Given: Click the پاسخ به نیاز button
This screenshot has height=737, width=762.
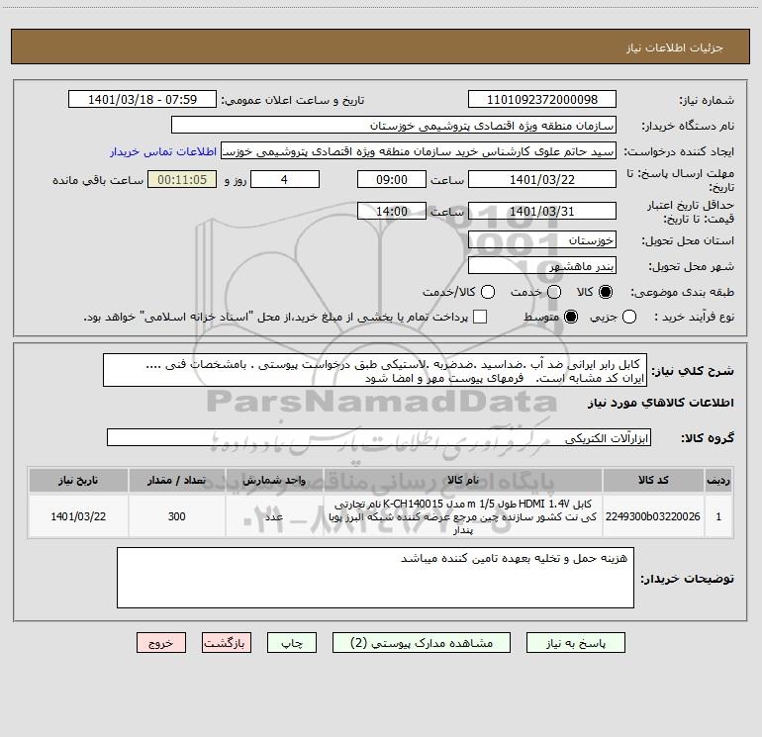Looking at the screenshot, I should (575, 643).
